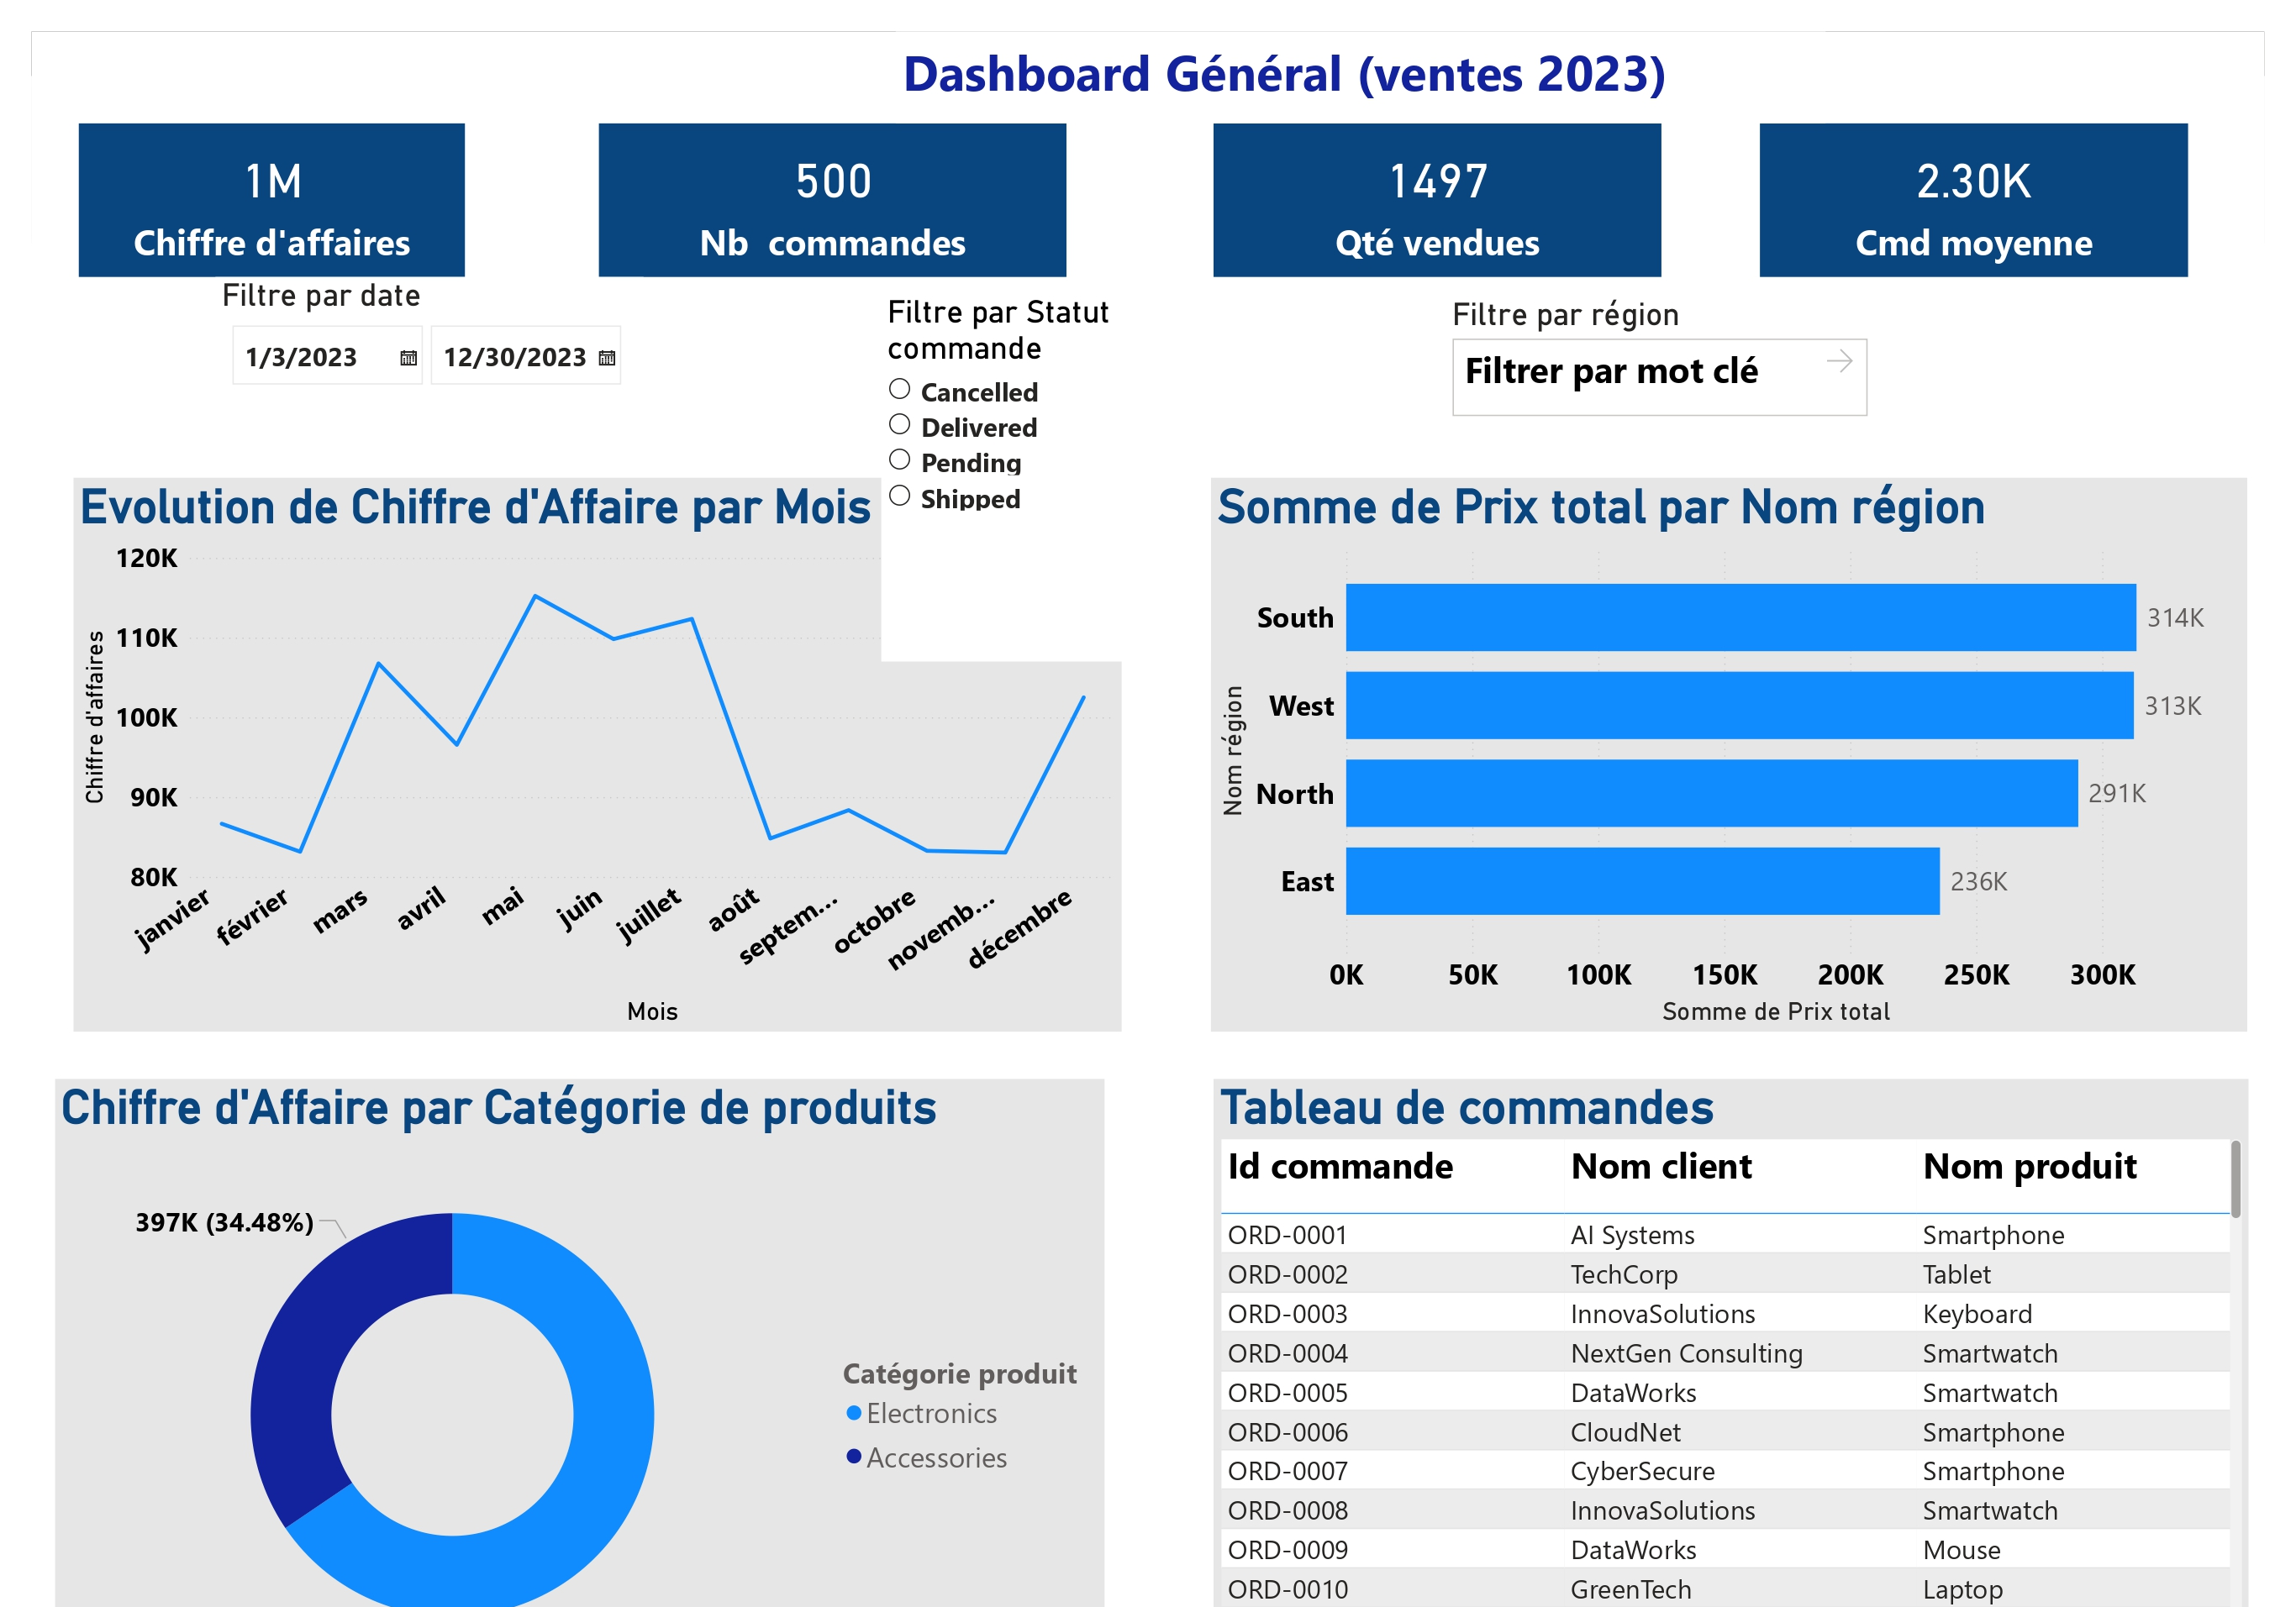
Task: Click the GreenTech client cell
Action: (x=1630, y=1589)
